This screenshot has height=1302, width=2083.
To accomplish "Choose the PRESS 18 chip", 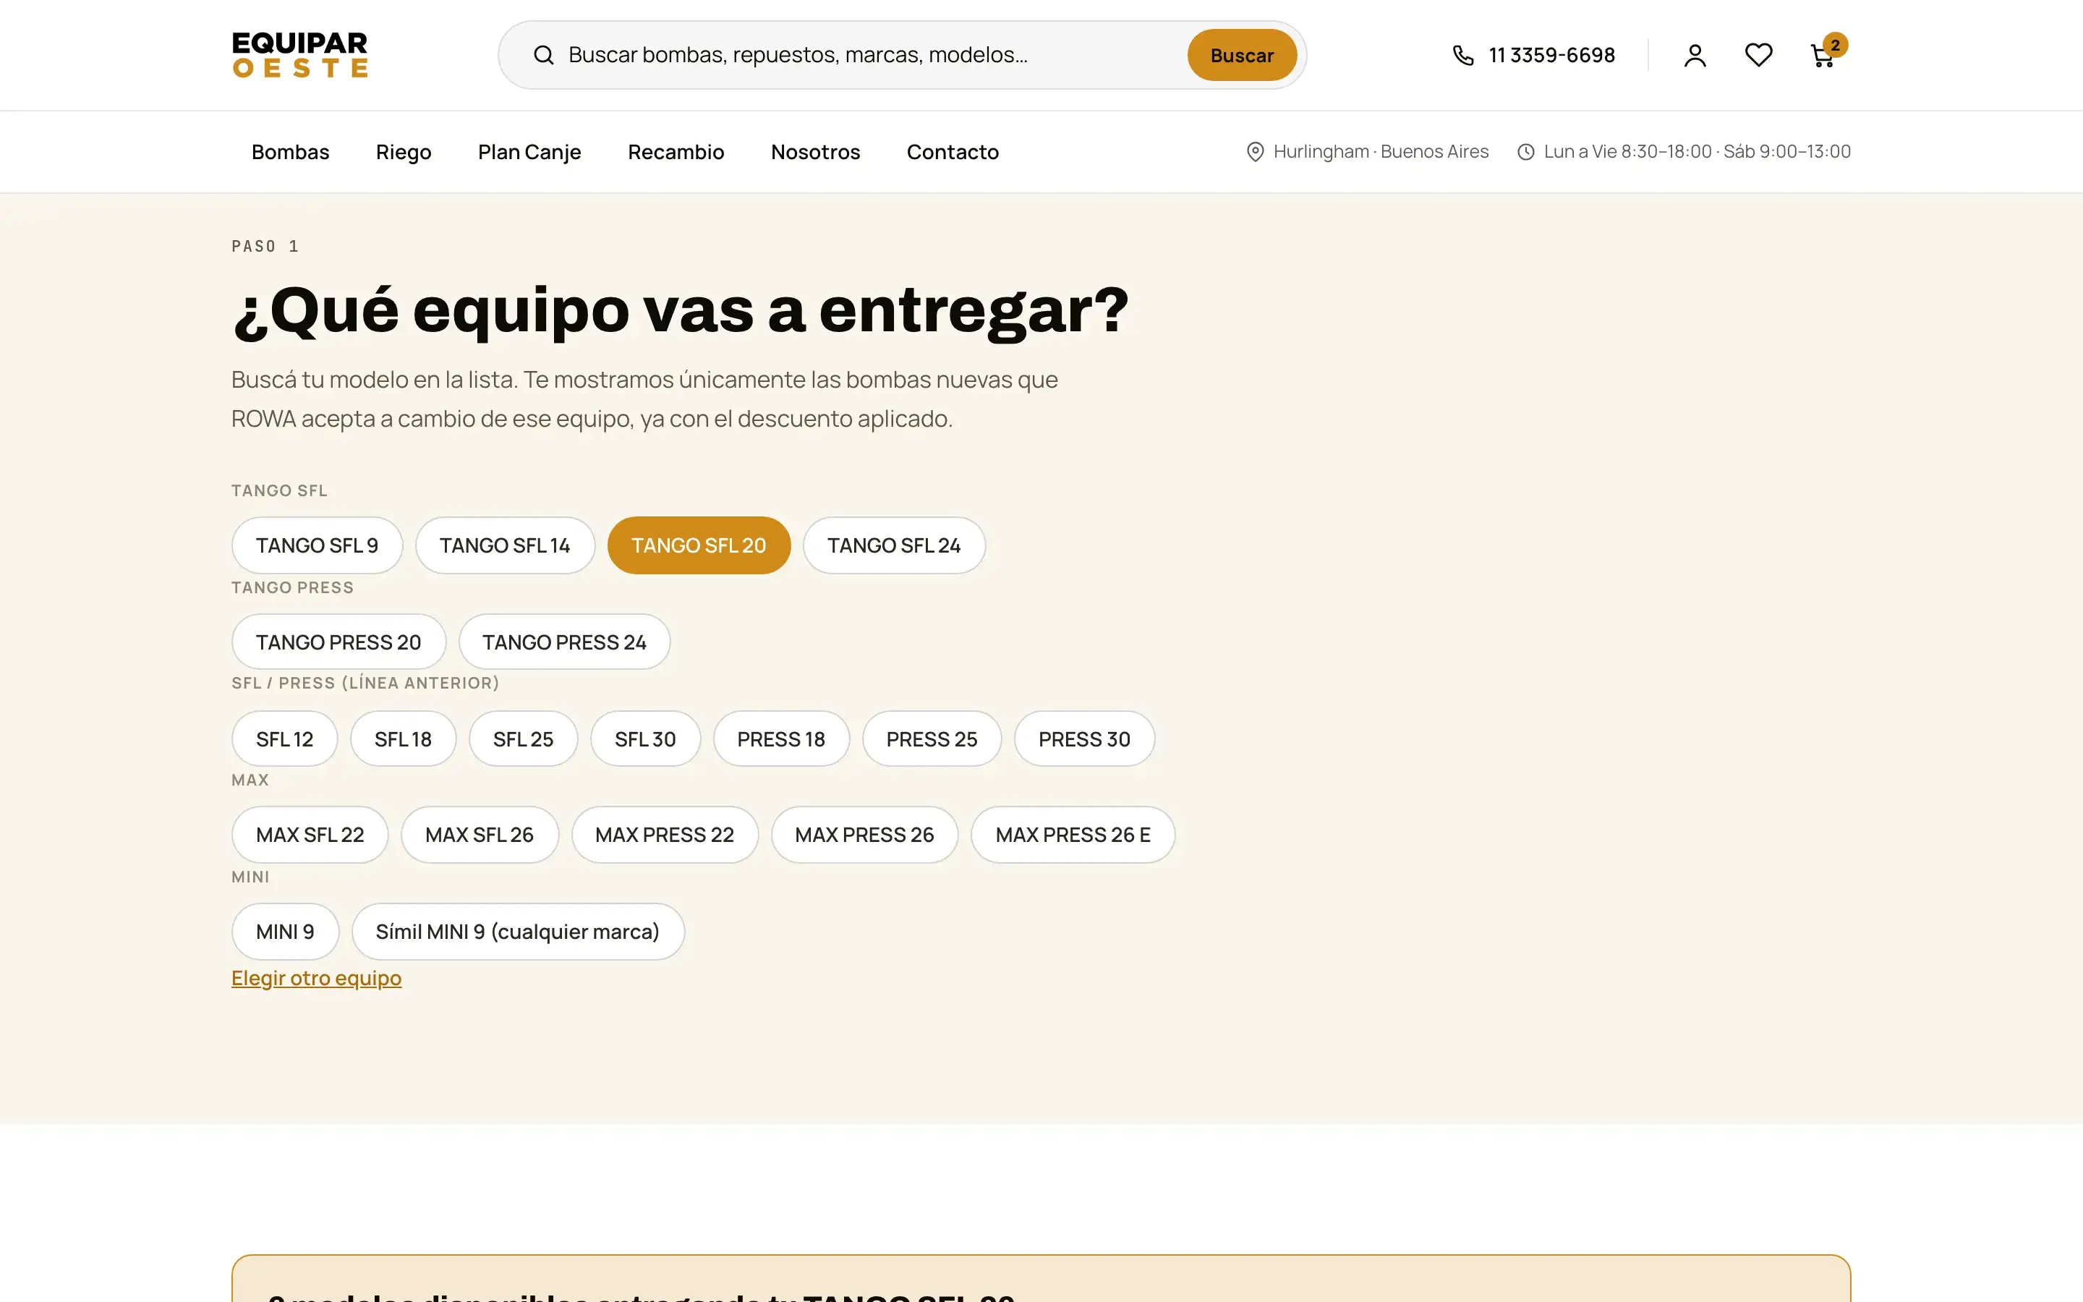I will [x=780, y=739].
